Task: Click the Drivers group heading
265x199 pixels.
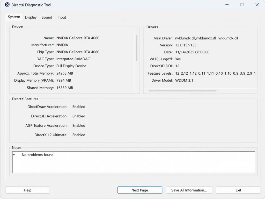Action: point(152,27)
